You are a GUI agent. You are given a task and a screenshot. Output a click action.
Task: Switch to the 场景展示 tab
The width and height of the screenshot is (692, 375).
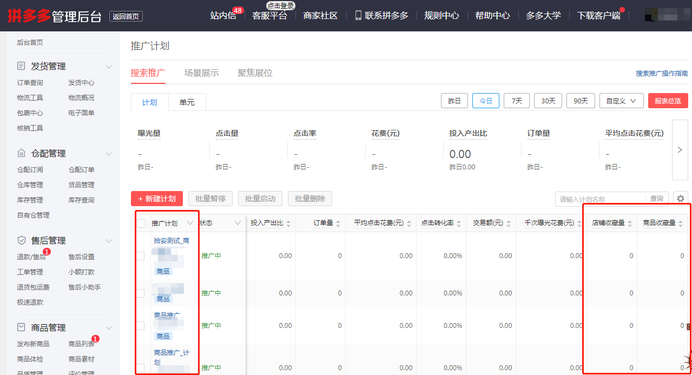click(x=201, y=71)
